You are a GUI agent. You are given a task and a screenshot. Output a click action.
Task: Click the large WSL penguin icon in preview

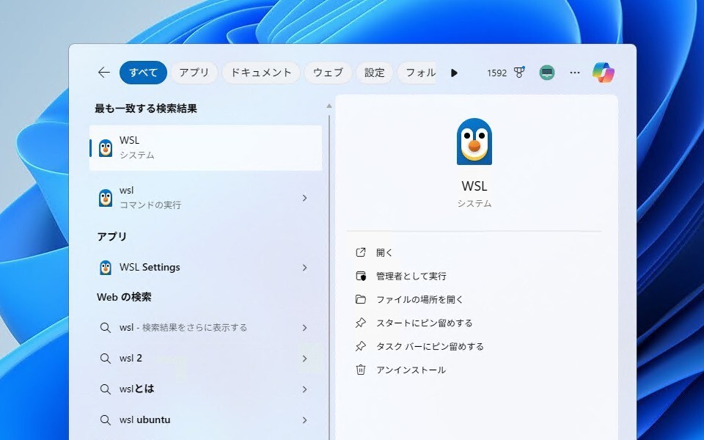[474, 142]
